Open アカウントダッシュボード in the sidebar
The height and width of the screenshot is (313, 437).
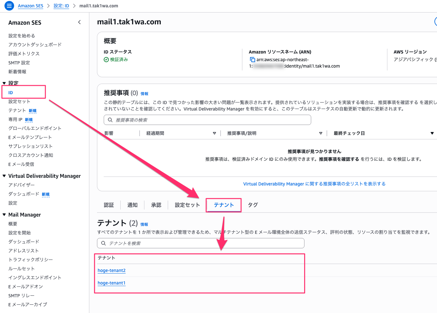tap(35, 45)
